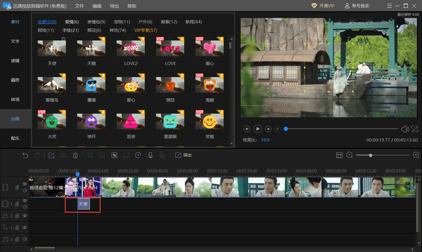Switch to 配乐 sidebar tab
The width and height of the screenshot is (422, 252).
[x=15, y=138]
